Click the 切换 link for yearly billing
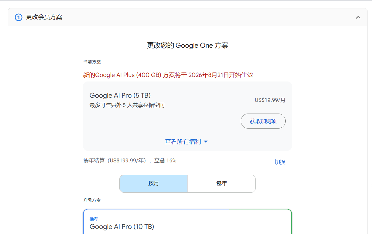The height and width of the screenshot is (234, 372). click(x=280, y=162)
